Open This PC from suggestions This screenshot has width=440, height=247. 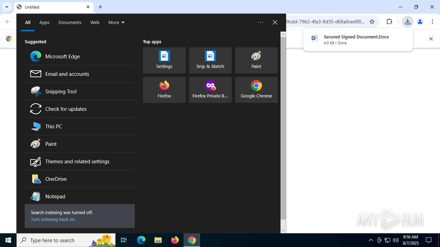[x=80, y=126]
